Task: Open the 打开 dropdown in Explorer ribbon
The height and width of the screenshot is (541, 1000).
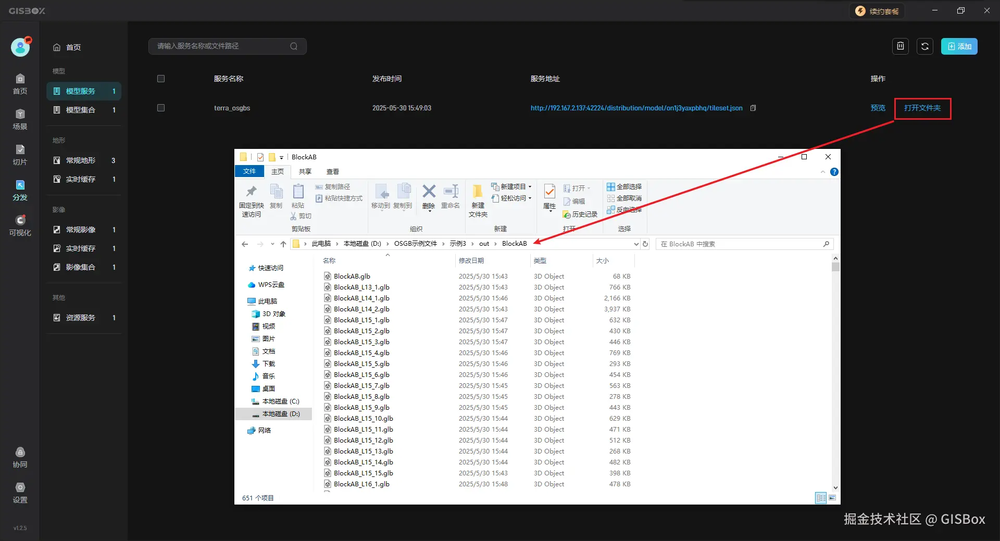Action: point(577,188)
